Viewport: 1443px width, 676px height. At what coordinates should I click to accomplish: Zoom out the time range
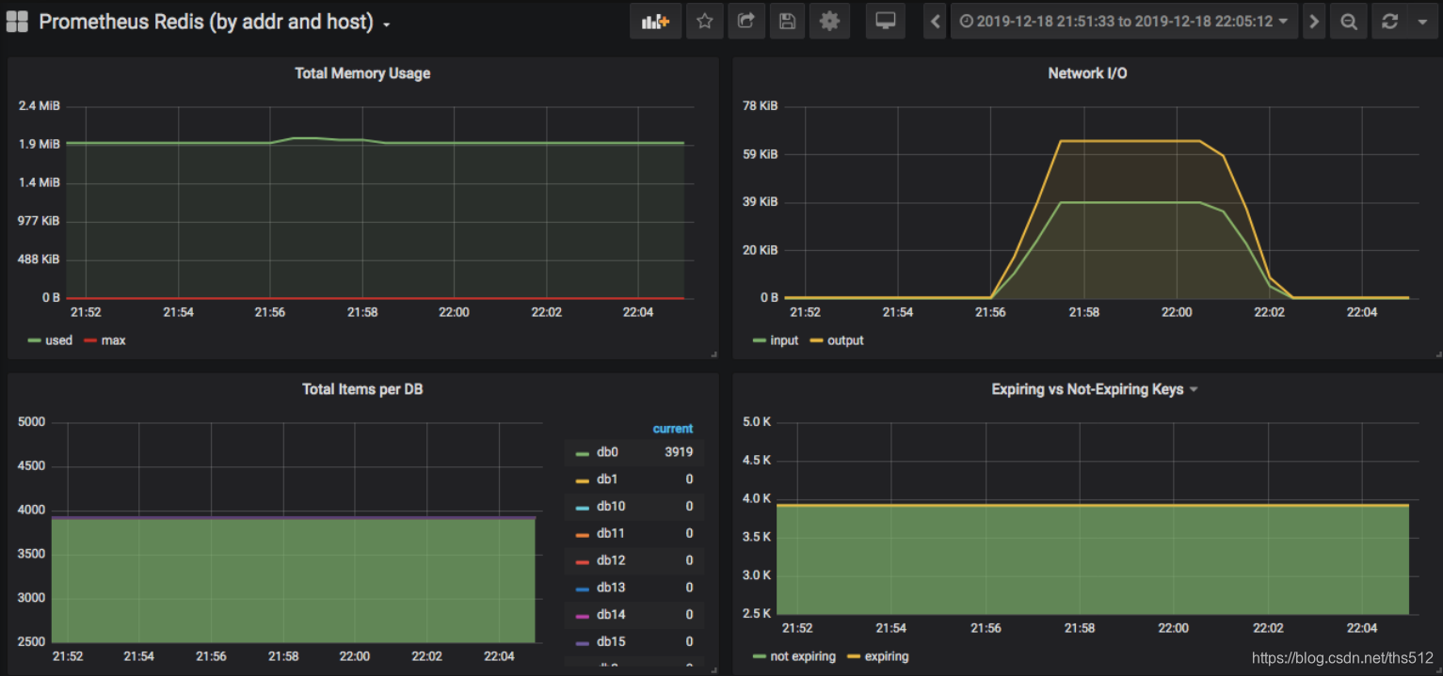point(1349,22)
